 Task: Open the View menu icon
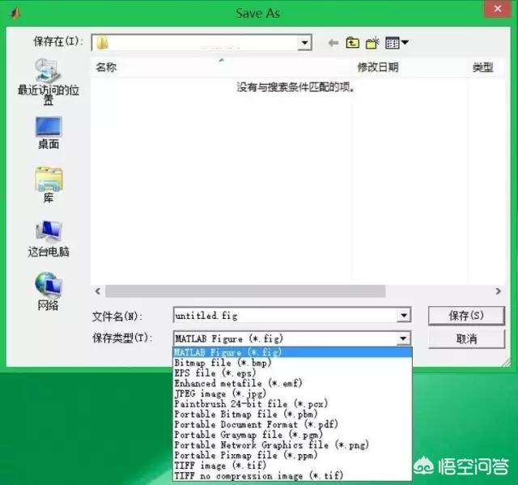(x=397, y=43)
